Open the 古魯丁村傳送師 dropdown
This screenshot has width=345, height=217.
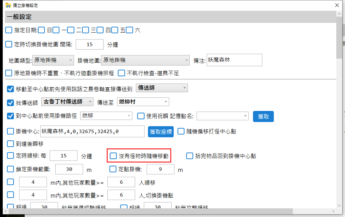[x=67, y=102]
